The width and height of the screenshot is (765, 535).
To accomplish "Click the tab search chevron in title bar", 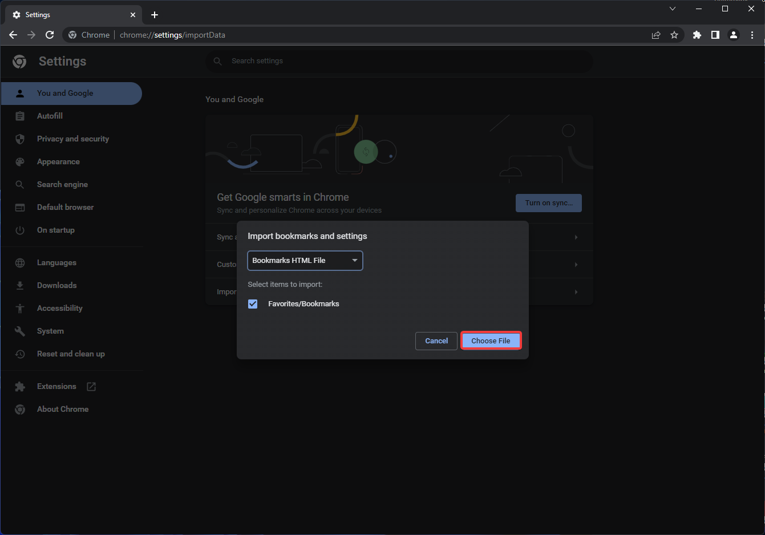I will [x=673, y=9].
